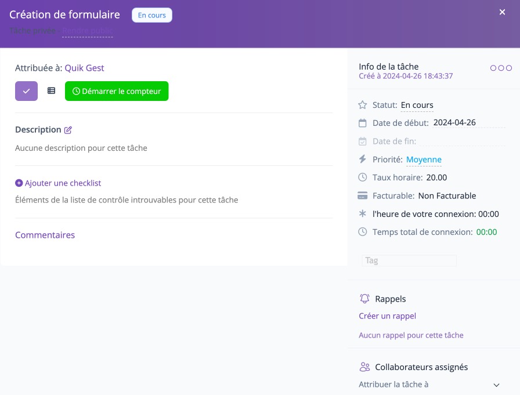The width and height of the screenshot is (520, 395).
Task: Click the bell icon beside Rappels
Action: point(364,299)
